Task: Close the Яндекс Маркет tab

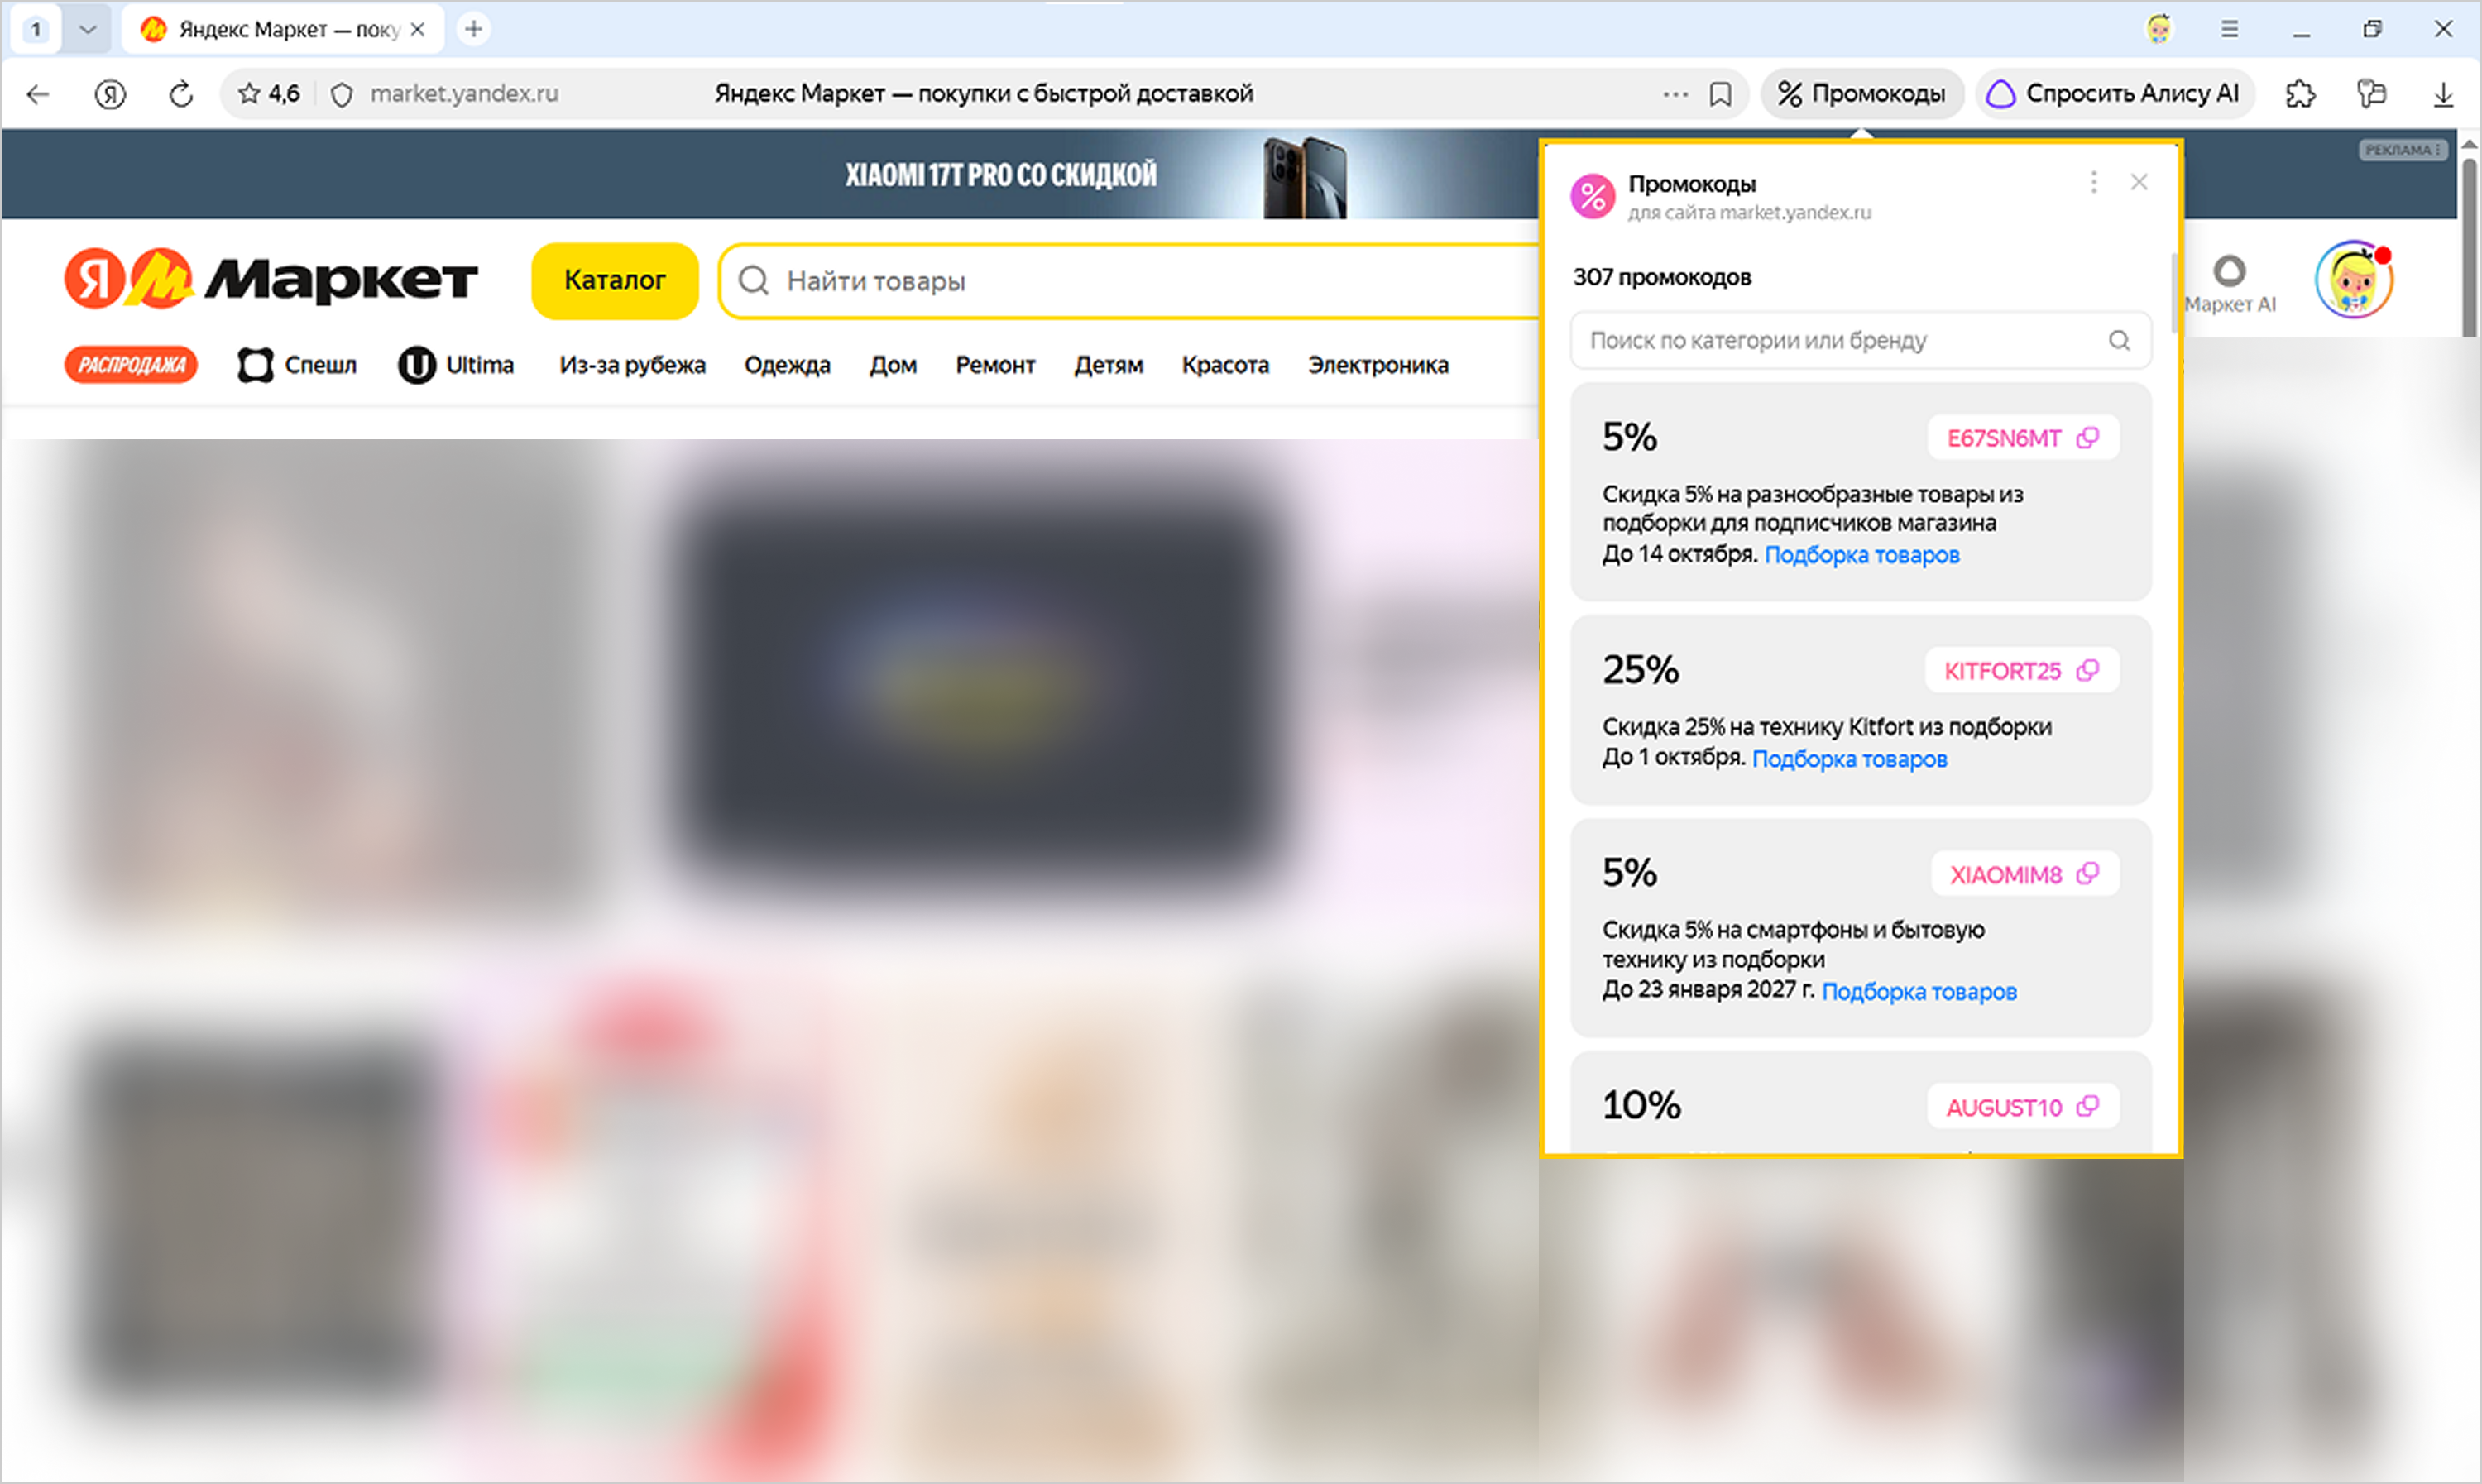Action: (x=418, y=29)
